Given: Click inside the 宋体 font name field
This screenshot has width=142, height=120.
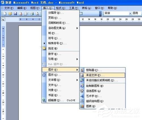Looking at the screenshot, I should coord(117,13).
